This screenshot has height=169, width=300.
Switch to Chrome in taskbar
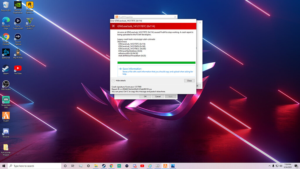click(111, 166)
